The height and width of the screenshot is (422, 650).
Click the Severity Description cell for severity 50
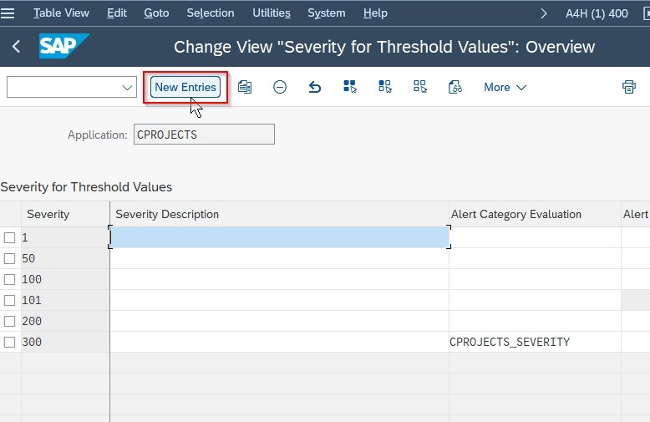click(279, 259)
